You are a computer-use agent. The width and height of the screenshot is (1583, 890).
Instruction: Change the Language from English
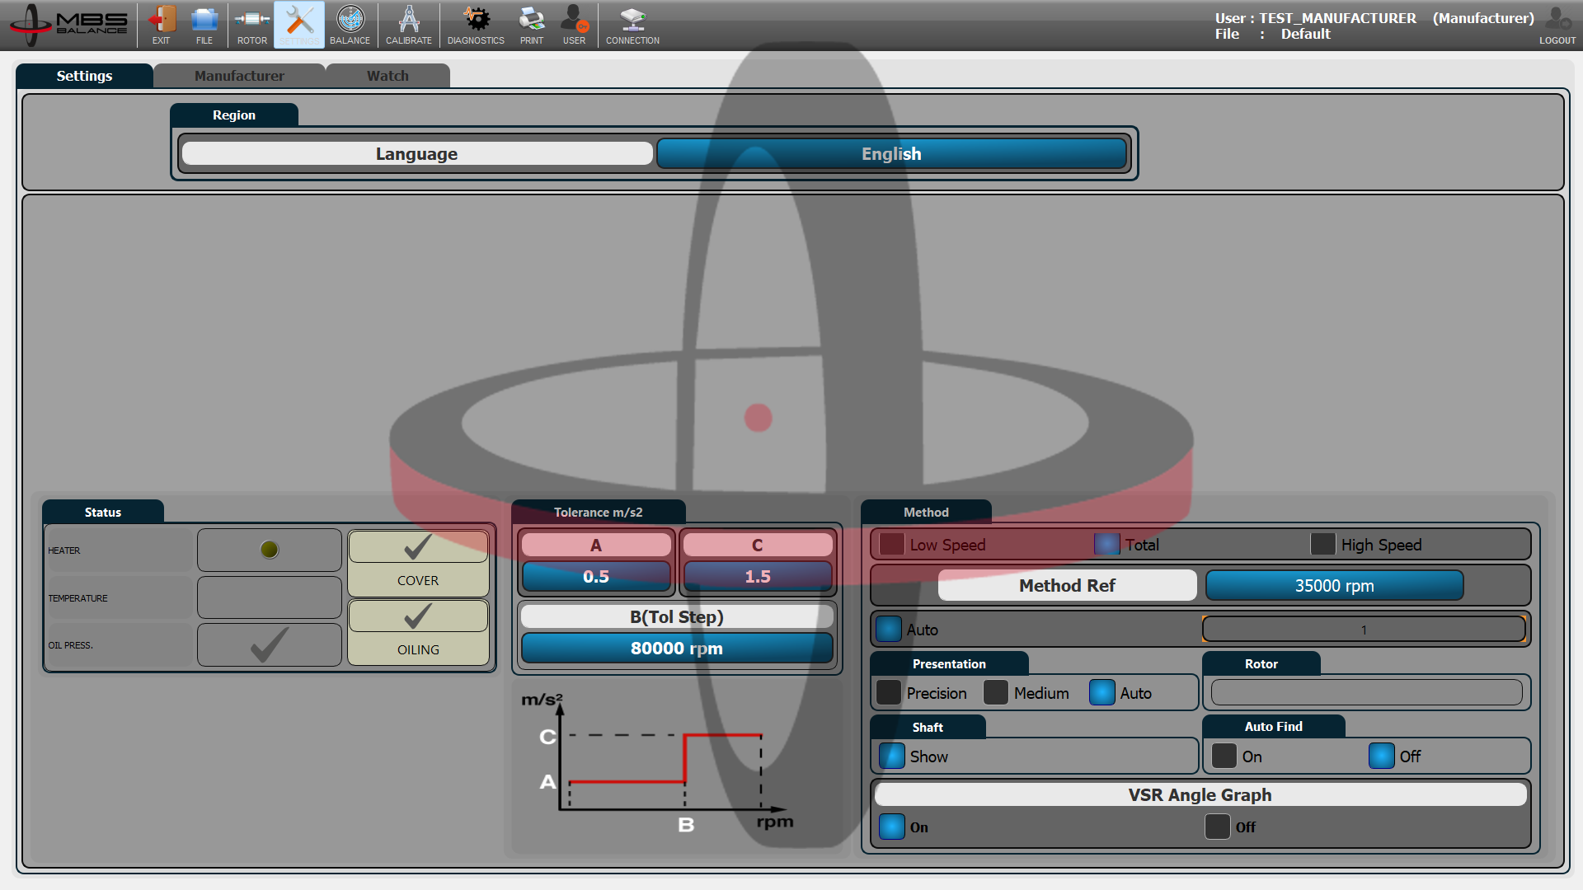(891, 153)
